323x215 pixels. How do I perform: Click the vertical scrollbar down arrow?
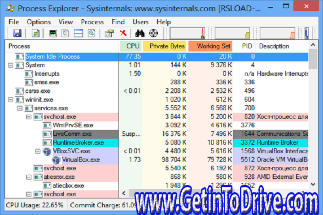pos(313,185)
